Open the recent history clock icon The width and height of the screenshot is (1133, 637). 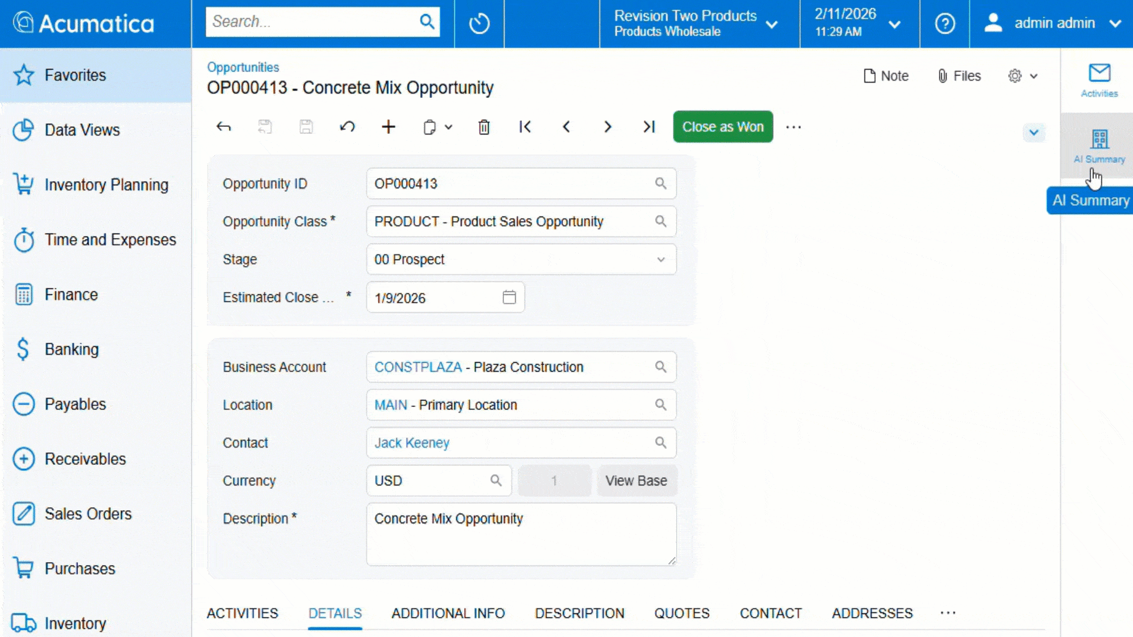point(479,24)
